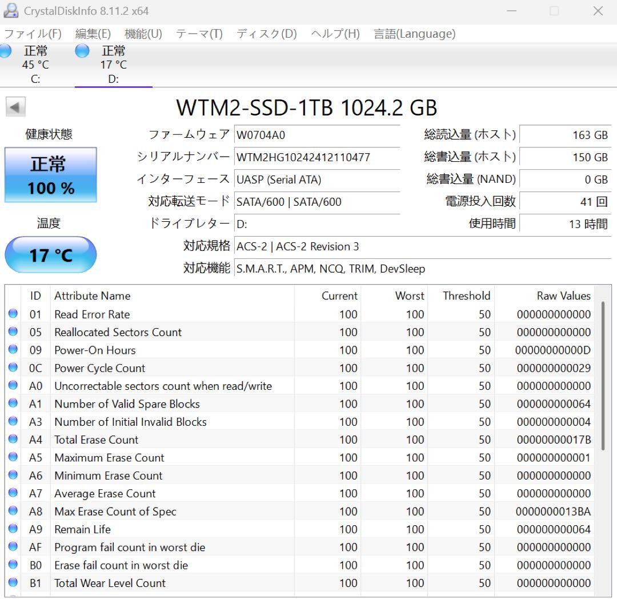Select the Total Erase Count raw value 00000000017B
Screen dimensions: 617x599
554,440
